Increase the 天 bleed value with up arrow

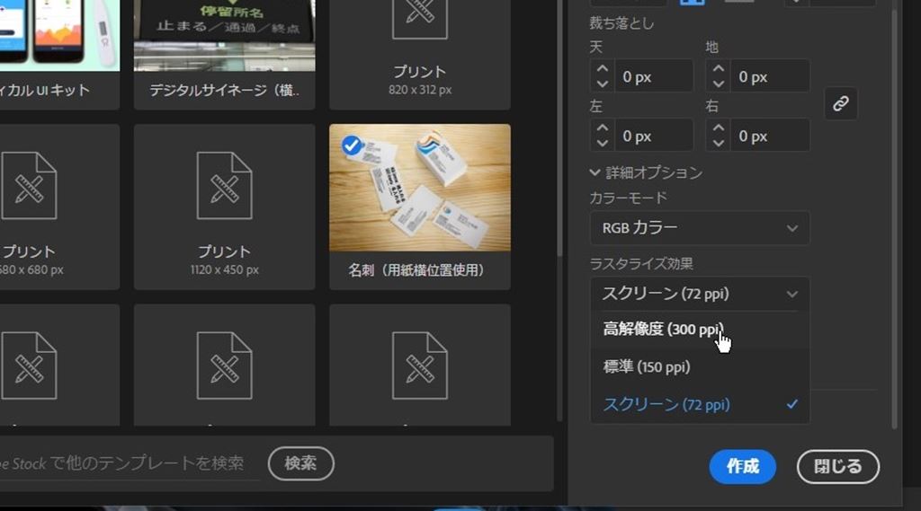(x=603, y=69)
